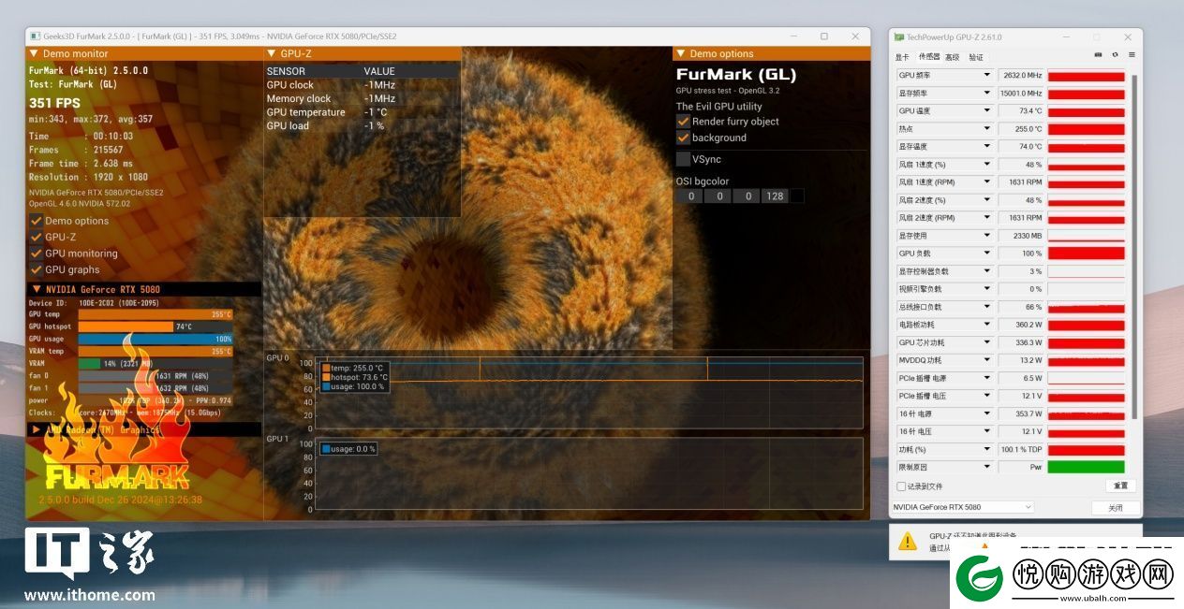
Task: Click the 重置 button in GPU-Z
Action: pos(1120,486)
